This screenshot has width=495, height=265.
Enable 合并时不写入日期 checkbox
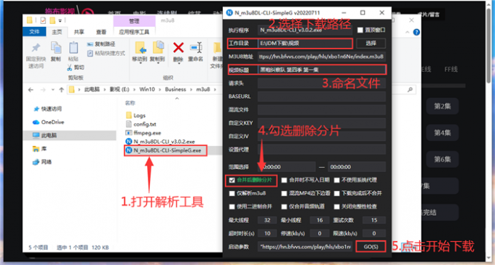coord(284,180)
